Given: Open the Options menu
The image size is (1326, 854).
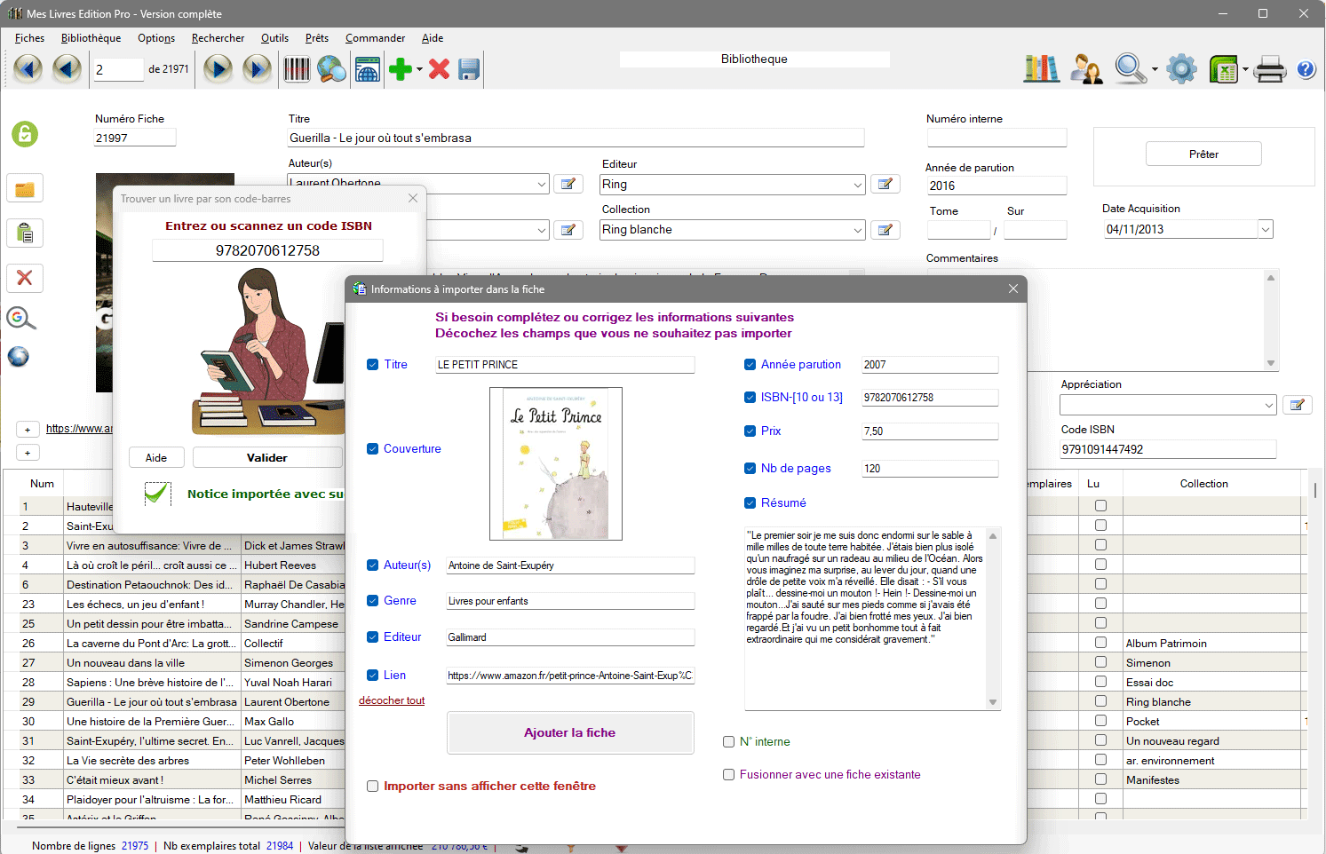Looking at the screenshot, I should click(156, 38).
